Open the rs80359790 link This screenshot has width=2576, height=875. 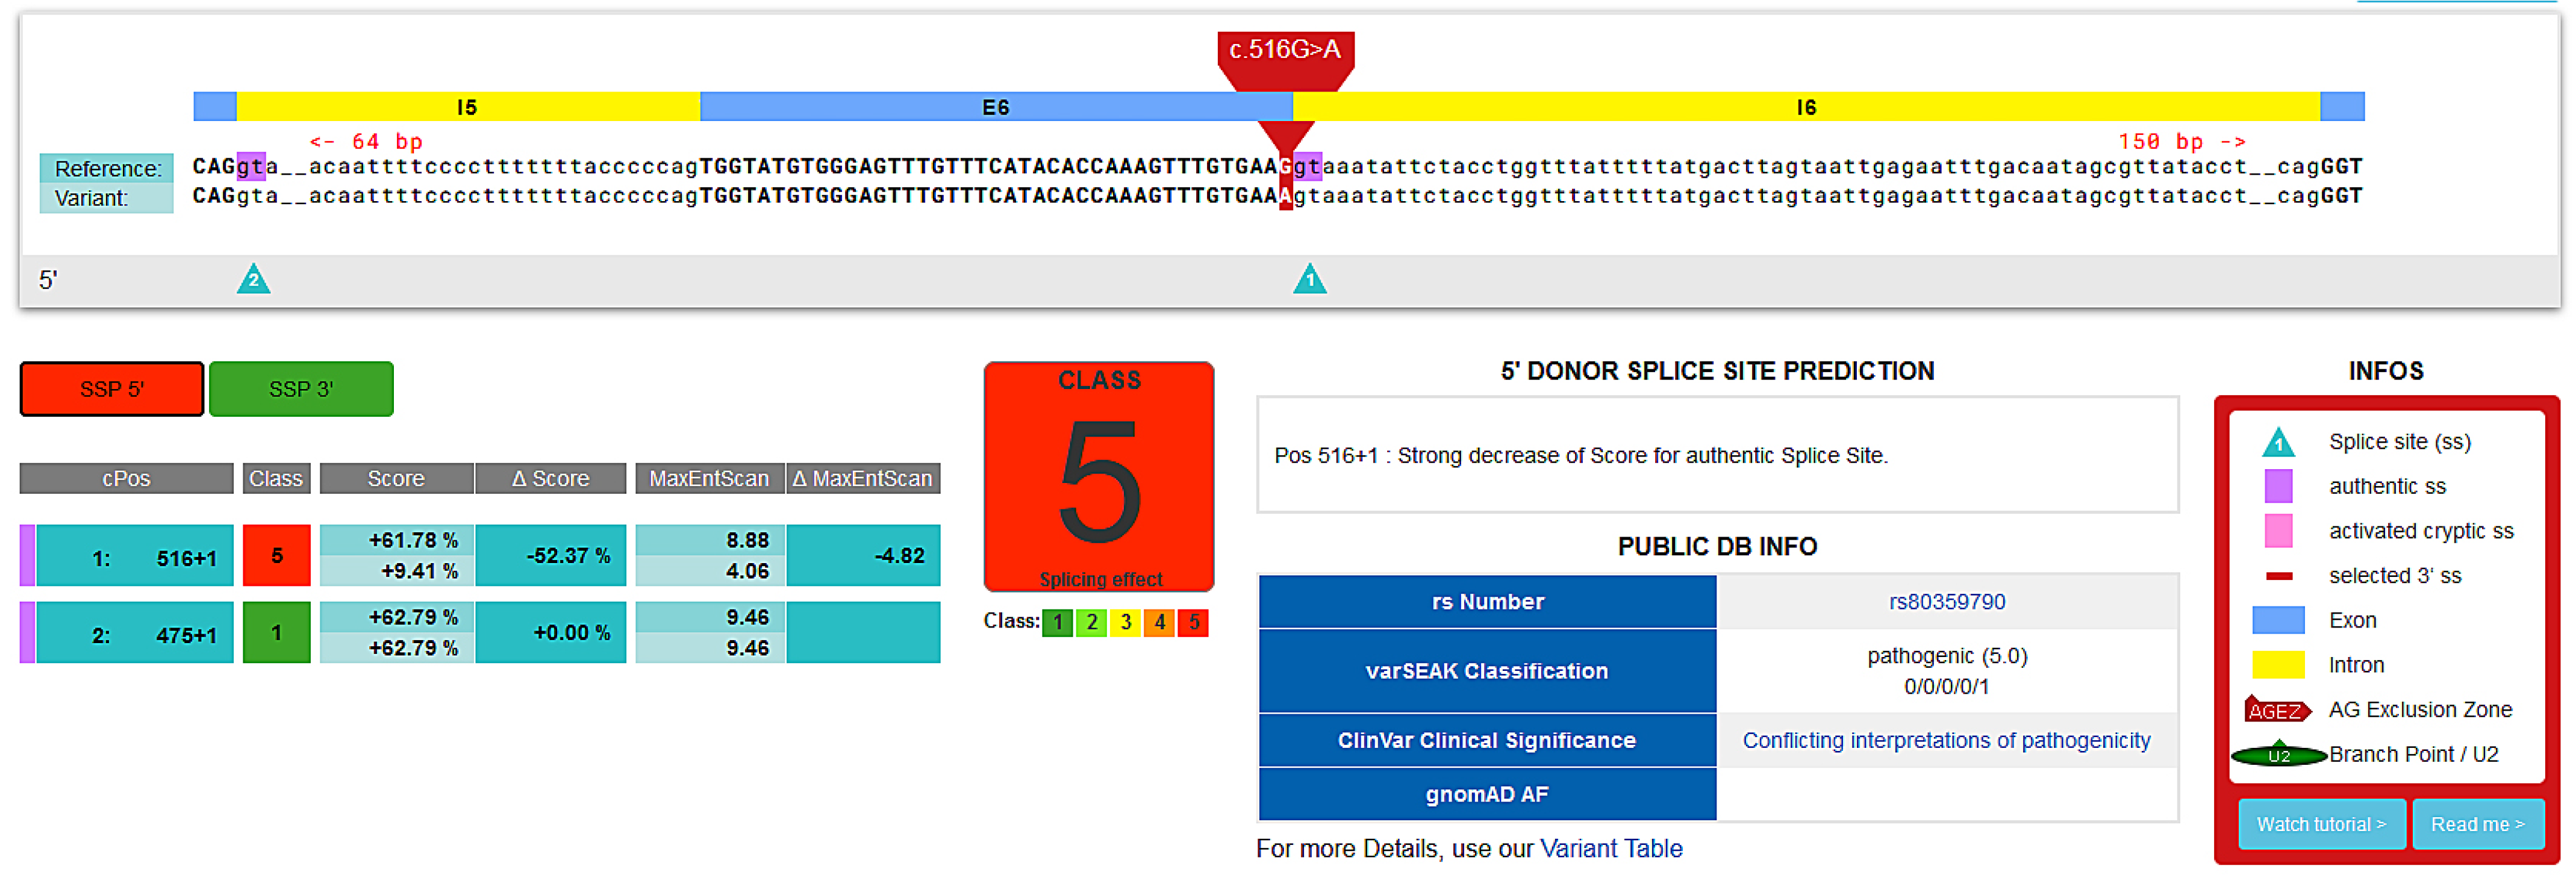[1946, 602]
